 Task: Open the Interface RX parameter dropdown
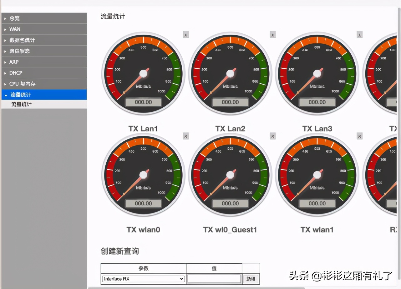(x=143, y=279)
